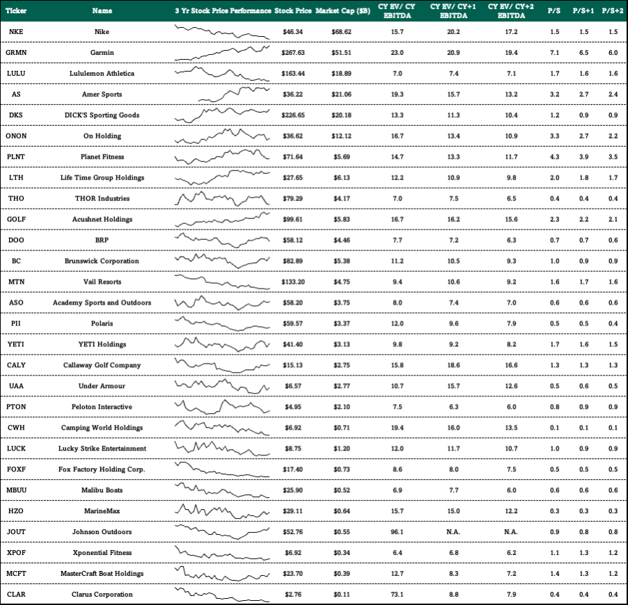This screenshot has height=605, width=628.
Task: Click Garmin's $267.63 stock price
Action: [293, 53]
